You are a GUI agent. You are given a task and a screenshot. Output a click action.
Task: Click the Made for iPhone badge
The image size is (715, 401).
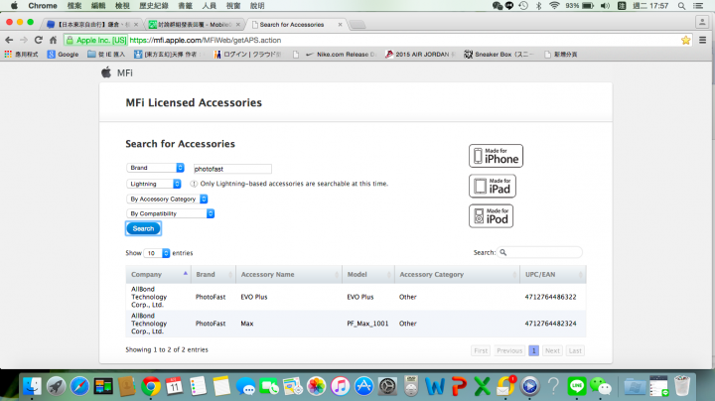(x=496, y=156)
